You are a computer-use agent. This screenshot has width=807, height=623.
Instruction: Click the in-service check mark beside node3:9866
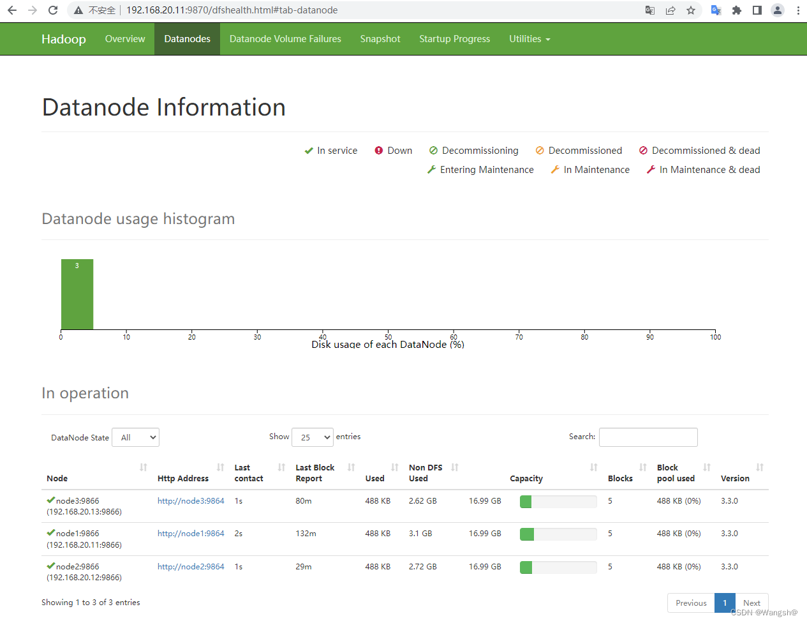tap(51, 500)
